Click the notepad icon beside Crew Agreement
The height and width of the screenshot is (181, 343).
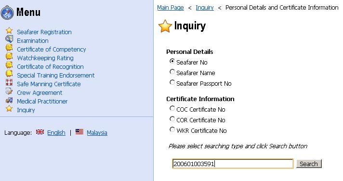click(x=9, y=91)
